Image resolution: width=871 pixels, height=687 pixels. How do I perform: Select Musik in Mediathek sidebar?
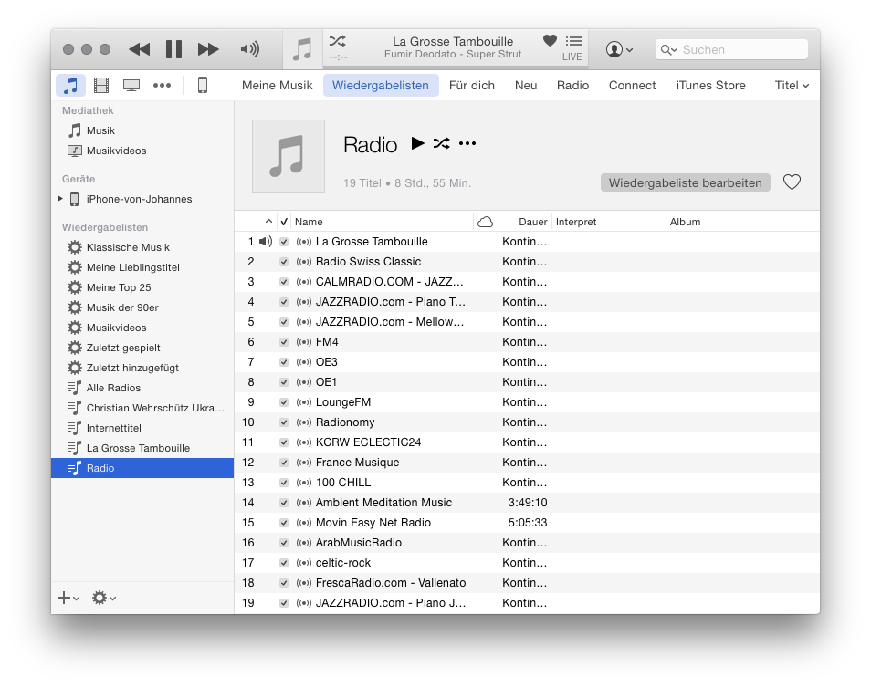pos(142,130)
